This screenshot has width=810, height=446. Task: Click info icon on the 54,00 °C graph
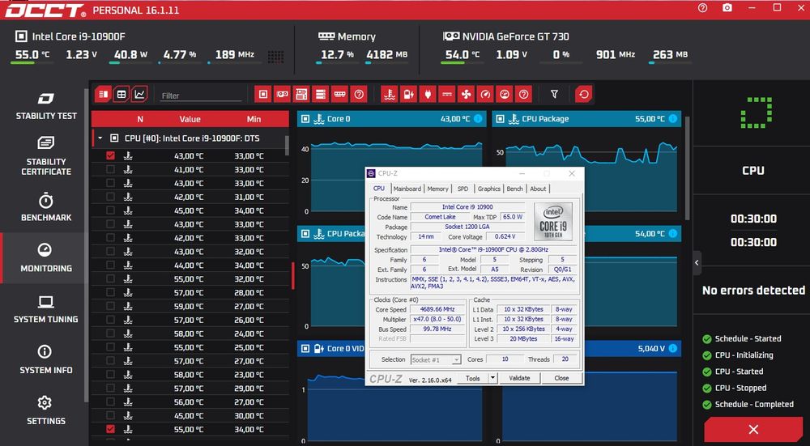point(672,234)
